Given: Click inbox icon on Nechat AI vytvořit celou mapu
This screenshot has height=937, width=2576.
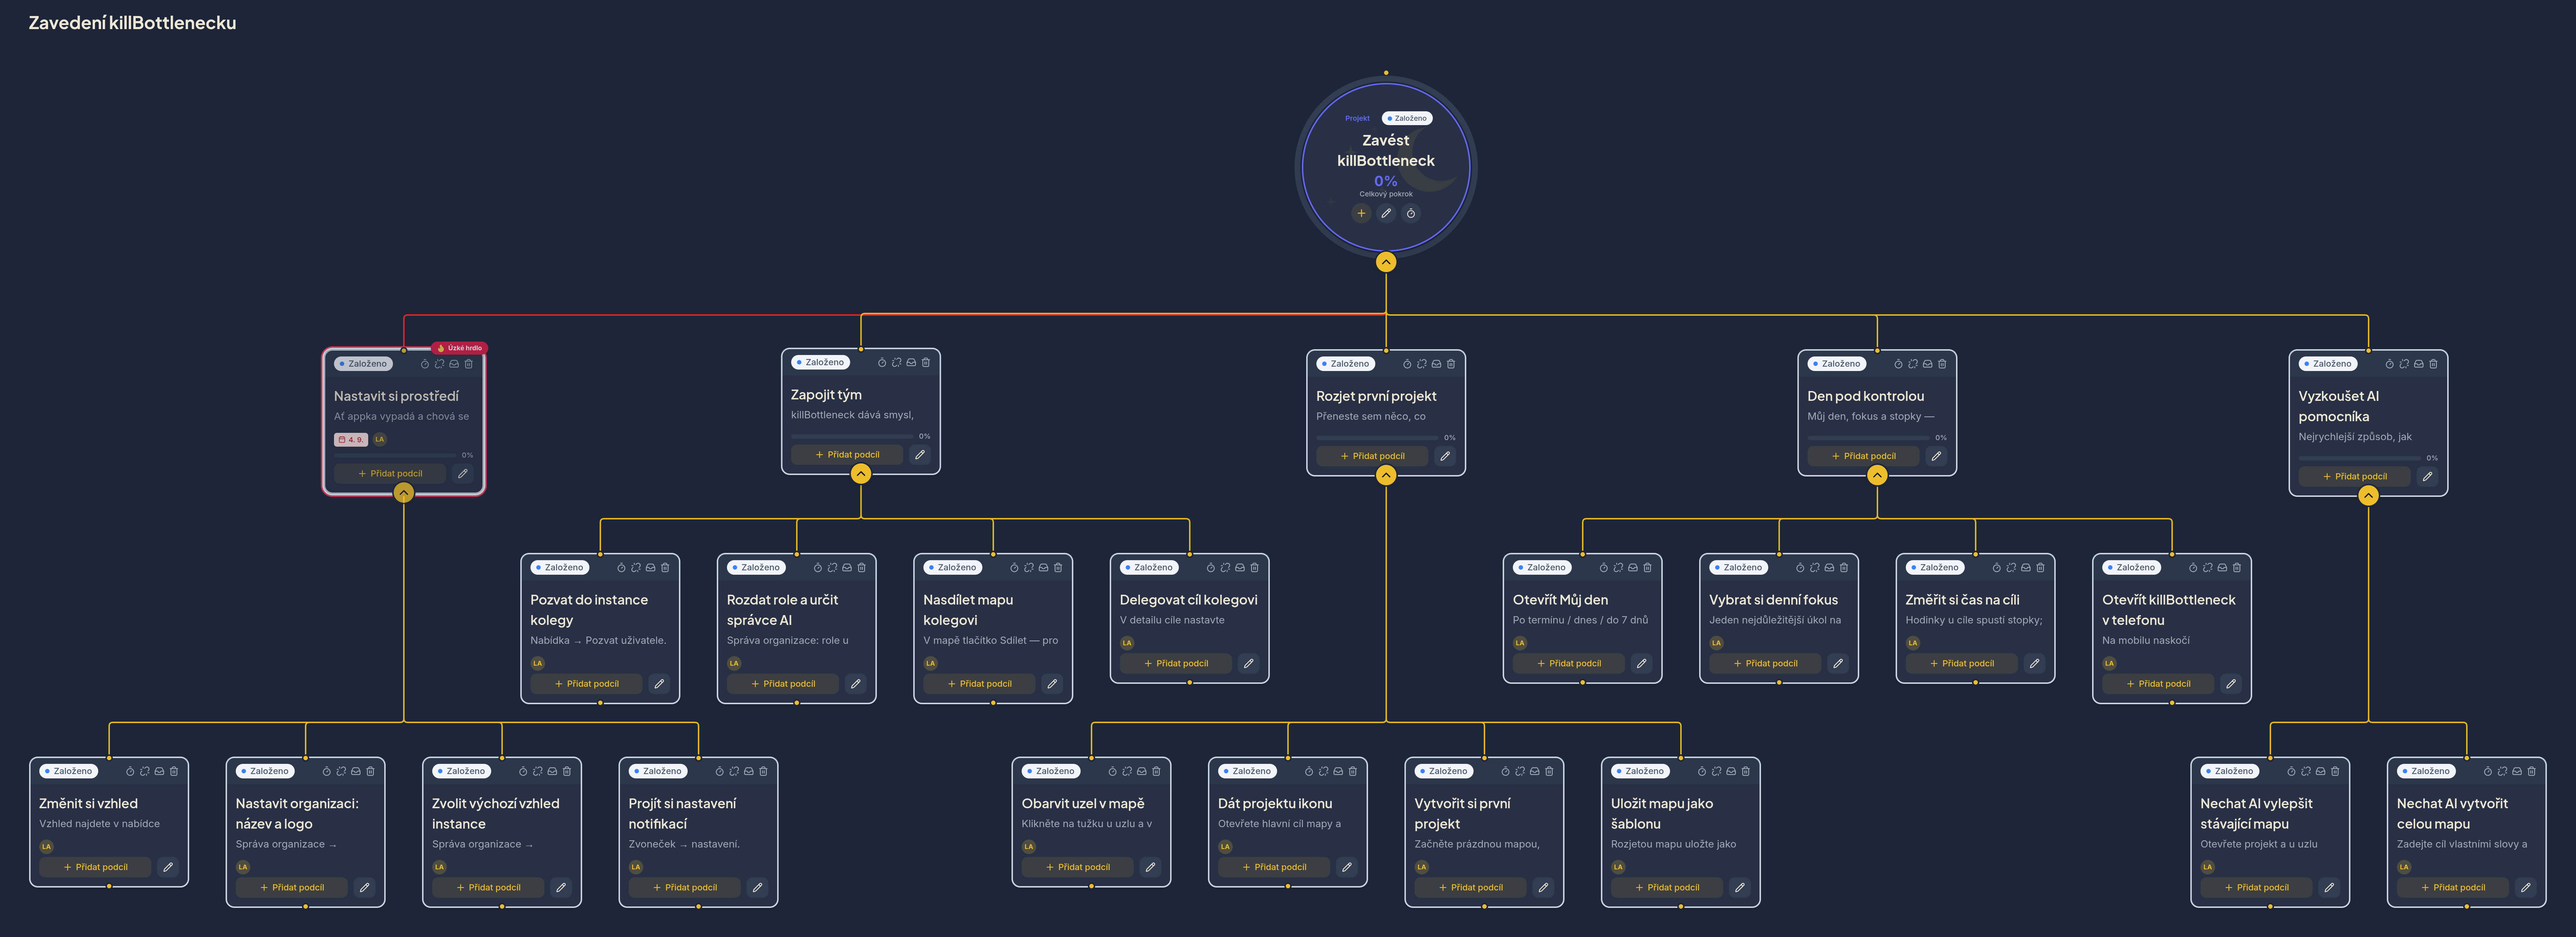Looking at the screenshot, I should click(2517, 771).
